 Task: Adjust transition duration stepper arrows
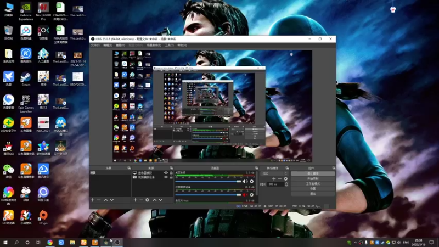point(286,184)
